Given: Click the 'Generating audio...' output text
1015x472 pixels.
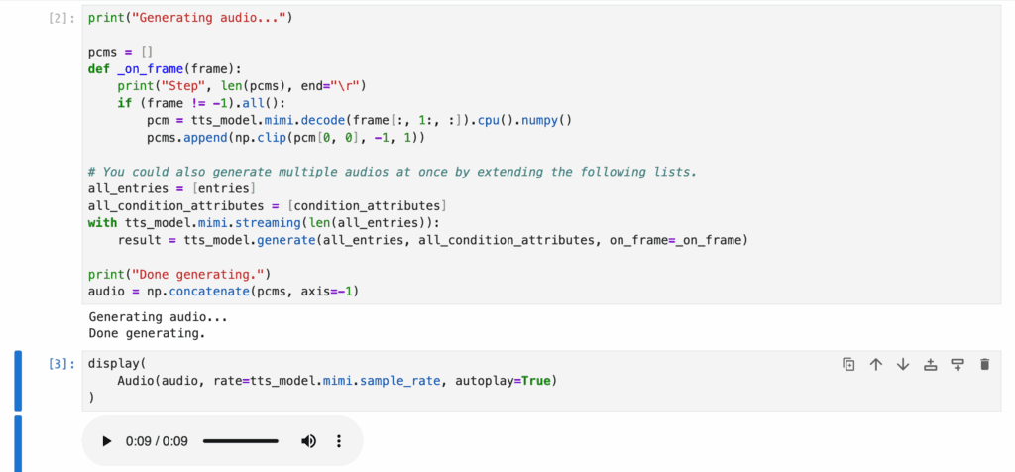Looking at the screenshot, I should [x=158, y=318].
